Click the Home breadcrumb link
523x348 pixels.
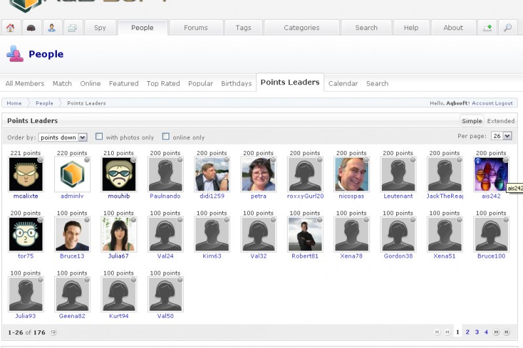point(14,103)
